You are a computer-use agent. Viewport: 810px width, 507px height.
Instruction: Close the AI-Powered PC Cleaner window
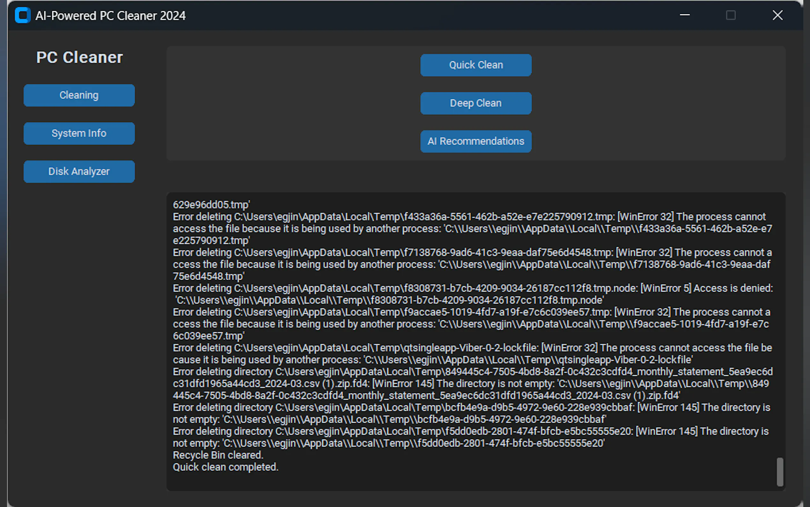tap(777, 15)
